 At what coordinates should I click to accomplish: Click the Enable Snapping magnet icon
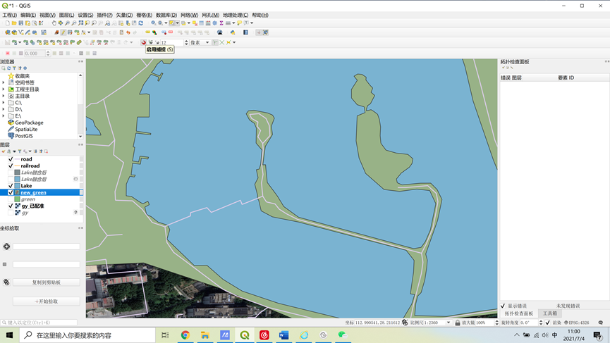click(x=144, y=42)
